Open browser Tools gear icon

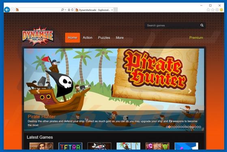[x=217, y=10]
